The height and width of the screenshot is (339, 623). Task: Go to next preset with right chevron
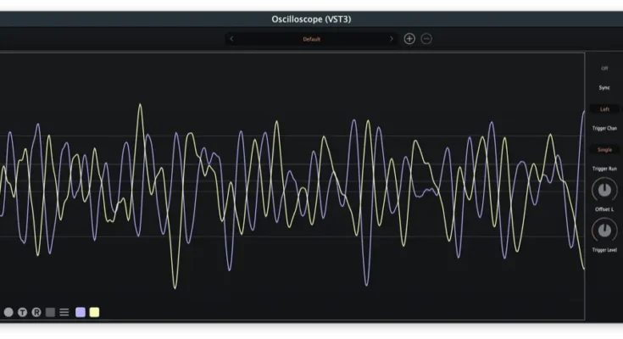coord(392,39)
